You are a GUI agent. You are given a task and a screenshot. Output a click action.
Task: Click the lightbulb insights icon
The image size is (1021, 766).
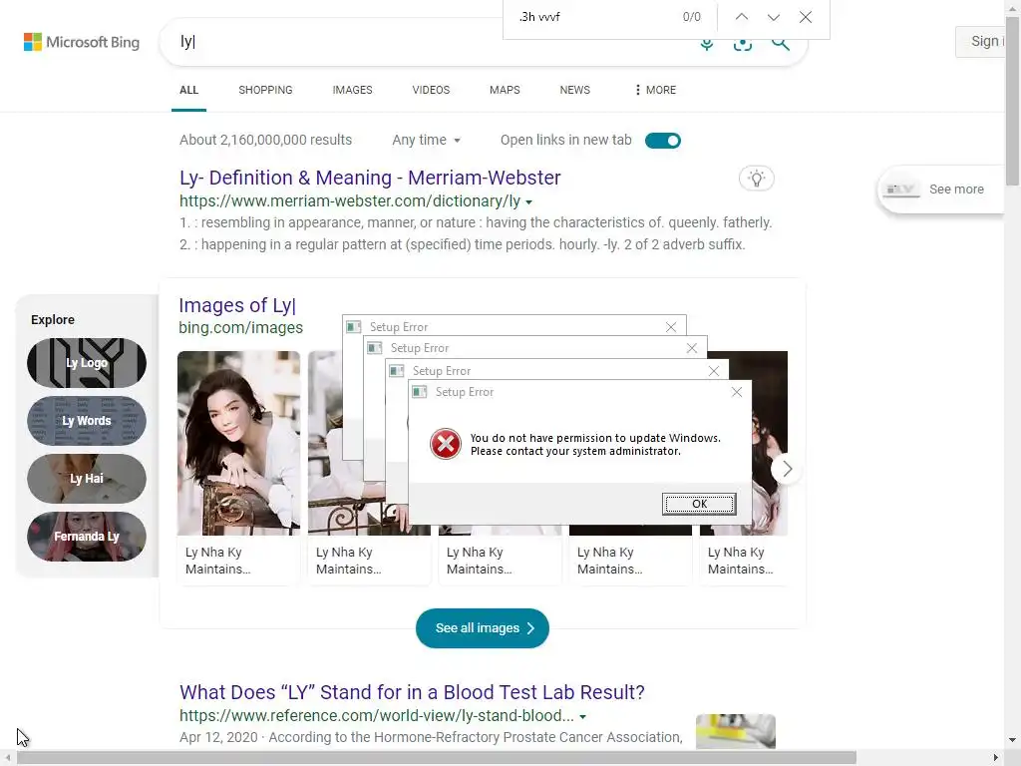pyautogui.click(x=756, y=179)
